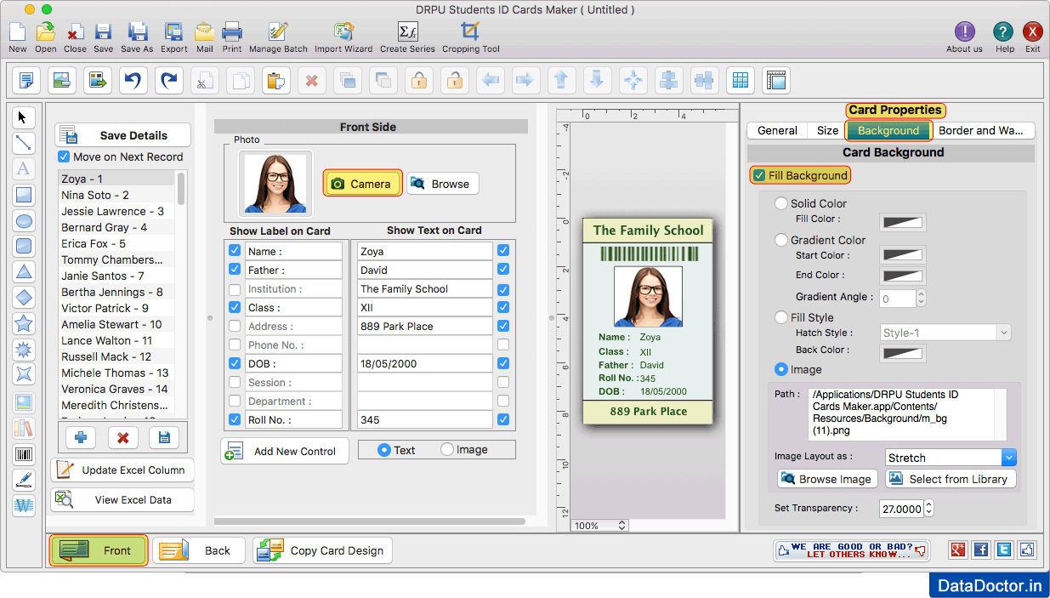Click the paste clipboard icon in the toolbar
Viewport: 1050px width, 598px height.
(276, 81)
